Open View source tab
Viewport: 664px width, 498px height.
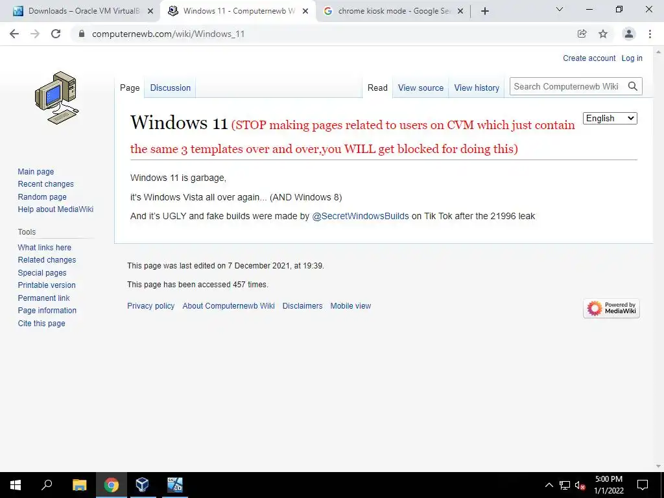pyautogui.click(x=420, y=88)
